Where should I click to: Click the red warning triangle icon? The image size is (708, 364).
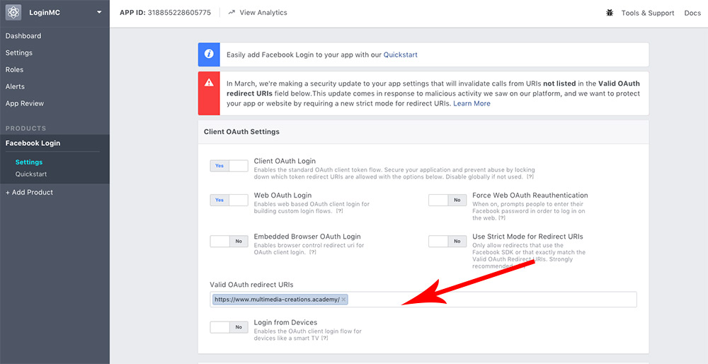[x=209, y=83]
